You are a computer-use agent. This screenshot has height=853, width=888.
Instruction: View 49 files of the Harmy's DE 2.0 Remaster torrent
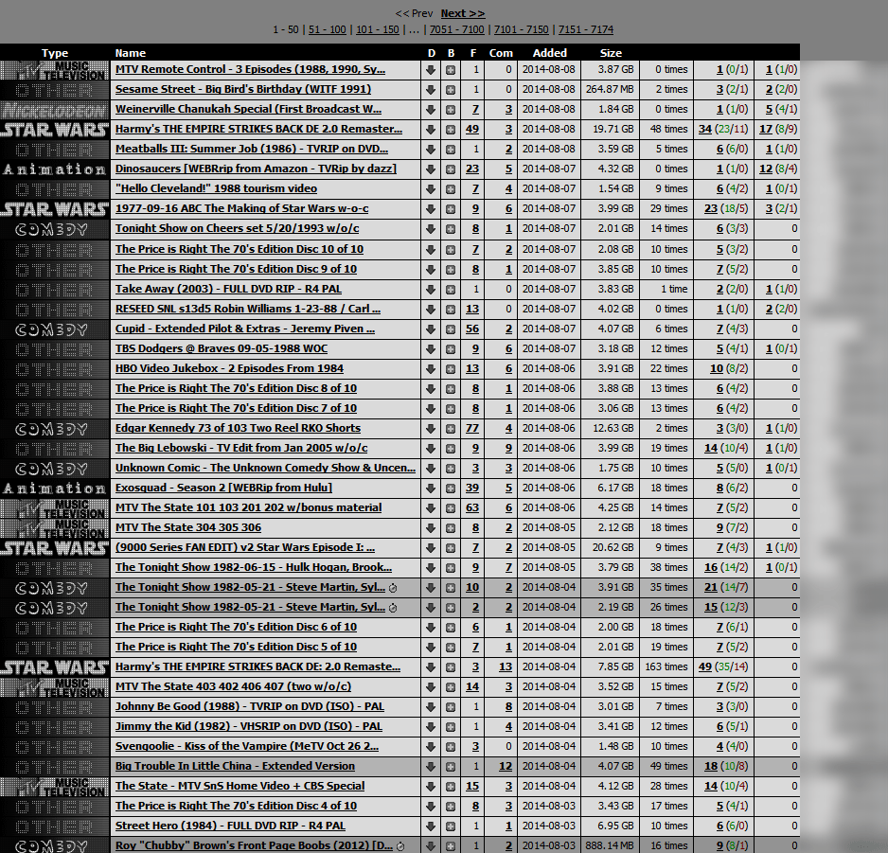point(472,129)
